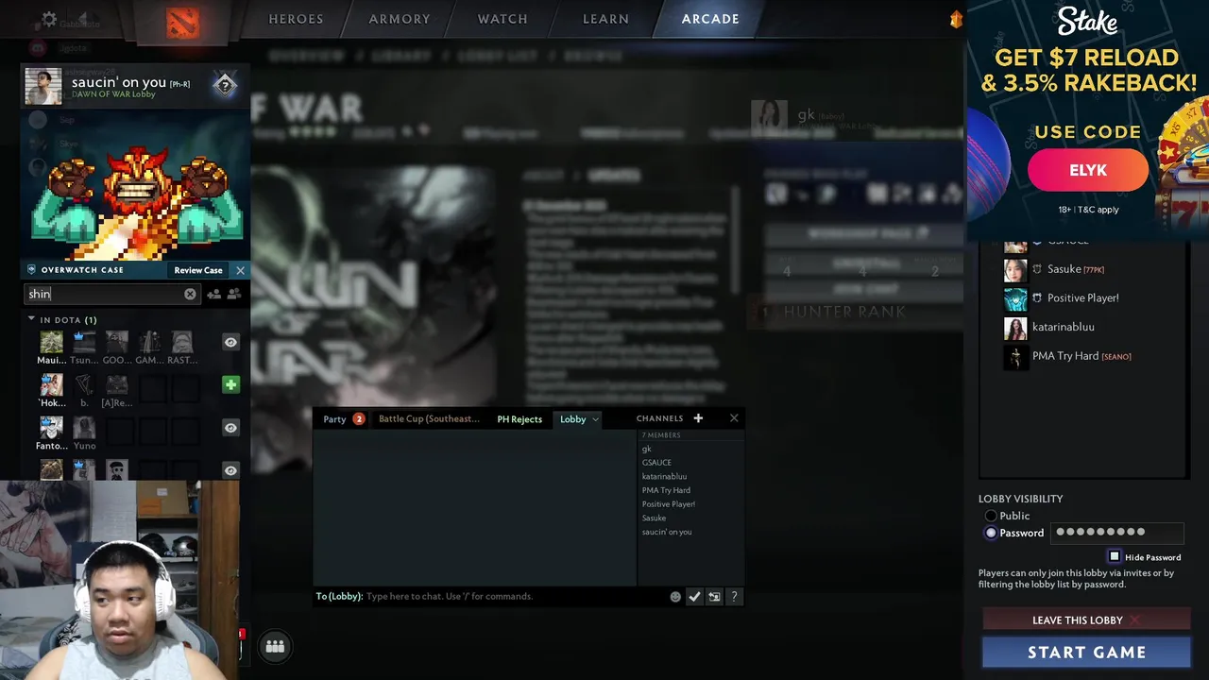The image size is (1209, 680).
Task: Select the Yuno friend avatar
Action: [x=84, y=427]
